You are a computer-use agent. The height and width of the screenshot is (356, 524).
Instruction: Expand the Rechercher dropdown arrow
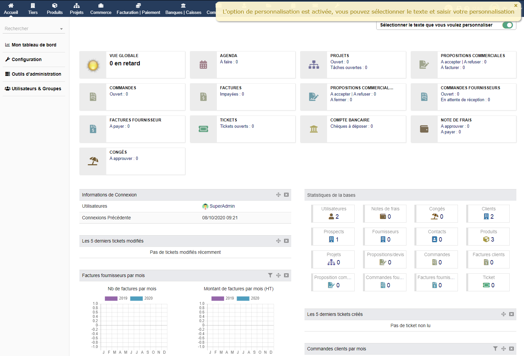61,29
